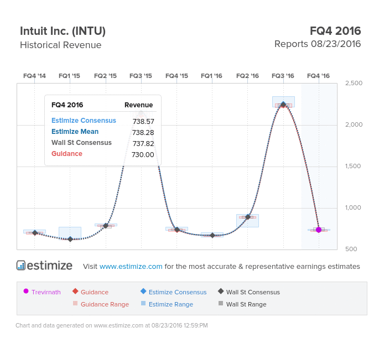Image resolution: width=379 pixels, height=343 pixels.
Task: Toggle the Wall St Range legend entry
Action: coord(242,304)
